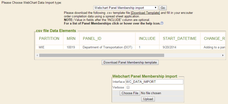Select the START_DATETIME column header
This screenshot has width=228, height=104.
pyautogui.click(x=180, y=39)
